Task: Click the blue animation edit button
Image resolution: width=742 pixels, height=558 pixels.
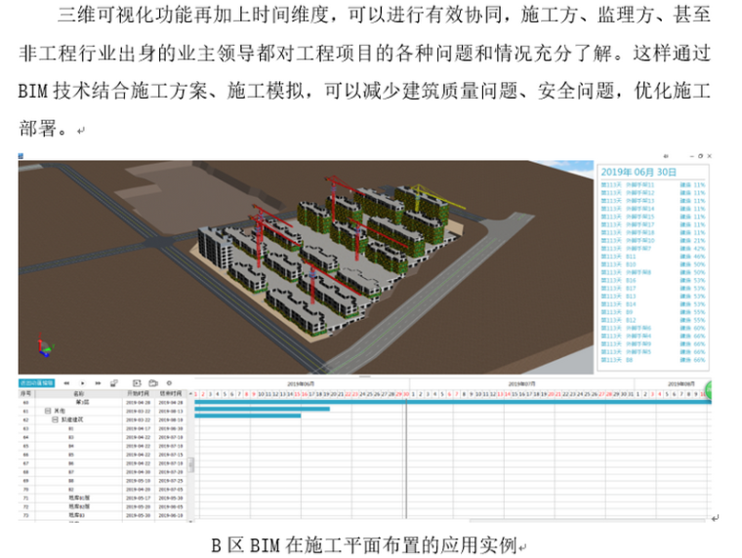Action: click(x=37, y=383)
